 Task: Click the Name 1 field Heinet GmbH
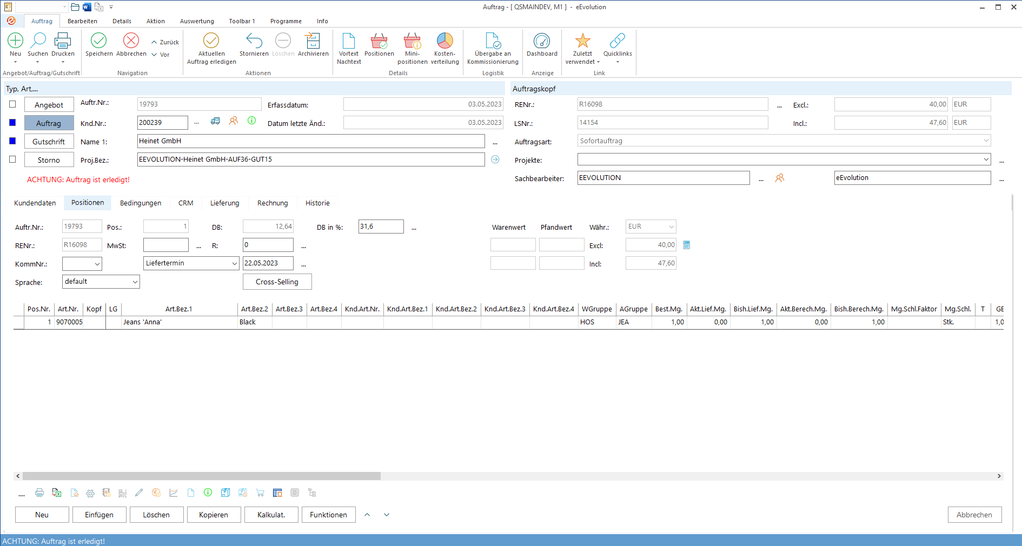coord(311,141)
